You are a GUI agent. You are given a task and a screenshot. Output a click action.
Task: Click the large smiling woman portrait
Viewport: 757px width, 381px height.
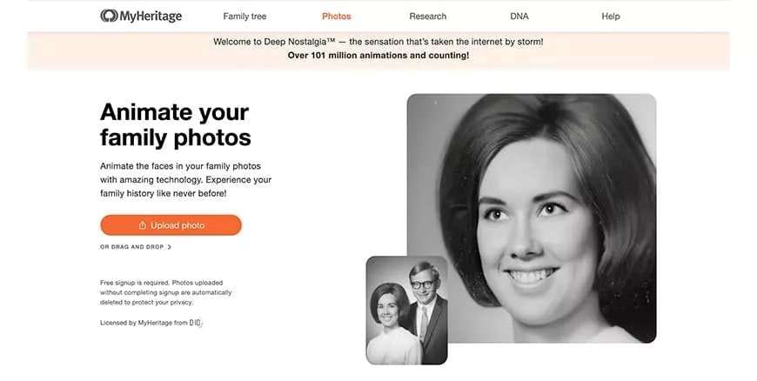pyautogui.click(x=532, y=218)
